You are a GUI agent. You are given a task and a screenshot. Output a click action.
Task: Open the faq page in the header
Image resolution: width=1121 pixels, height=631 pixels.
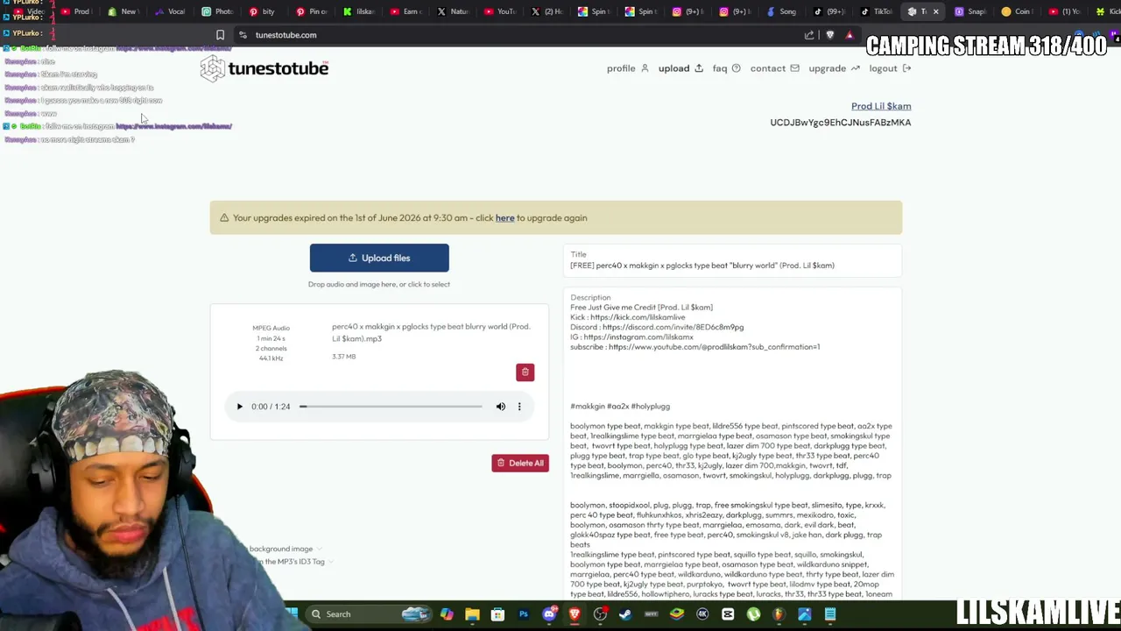(726, 68)
